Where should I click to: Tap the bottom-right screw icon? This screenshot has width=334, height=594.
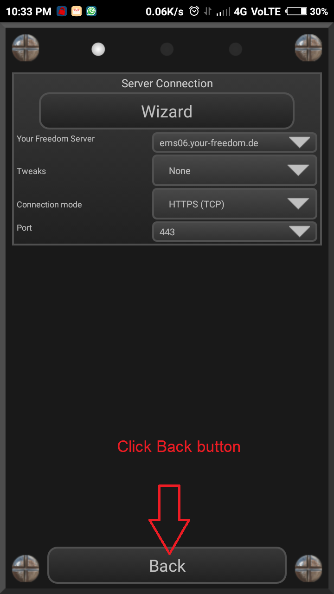308,569
